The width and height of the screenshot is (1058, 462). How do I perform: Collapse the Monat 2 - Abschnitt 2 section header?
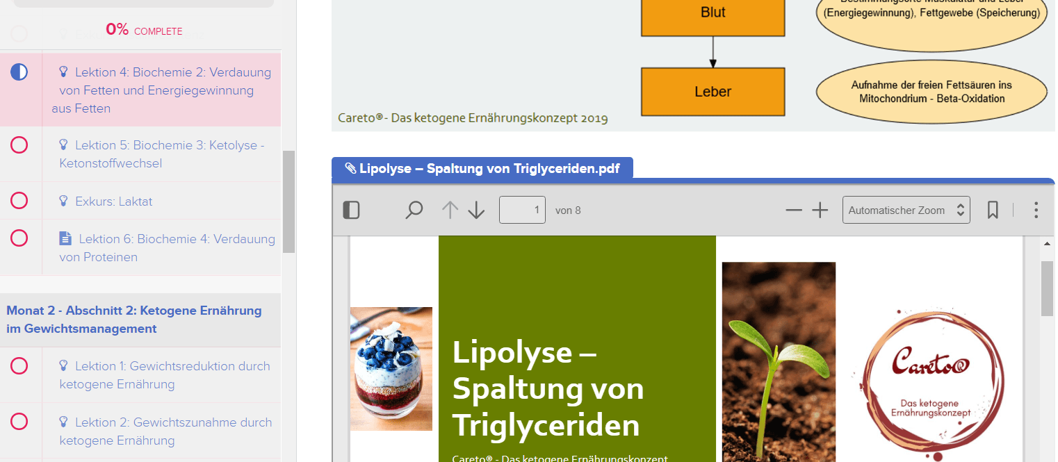pos(140,320)
